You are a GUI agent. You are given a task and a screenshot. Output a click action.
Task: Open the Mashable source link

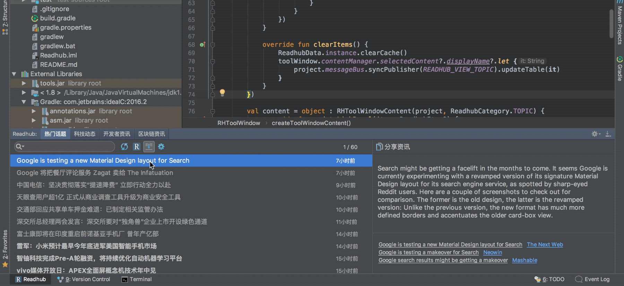(x=525, y=260)
